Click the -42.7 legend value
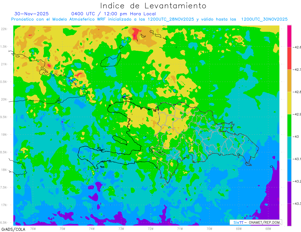The height and width of the screenshot is (232, 301). (297, 69)
